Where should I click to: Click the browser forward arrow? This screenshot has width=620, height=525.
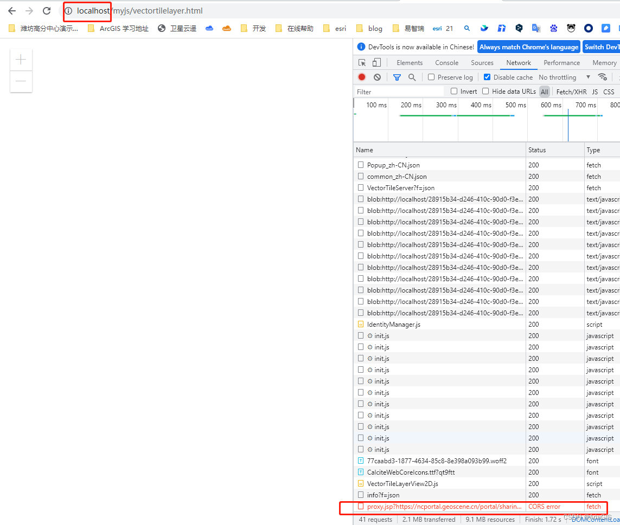(29, 11)
